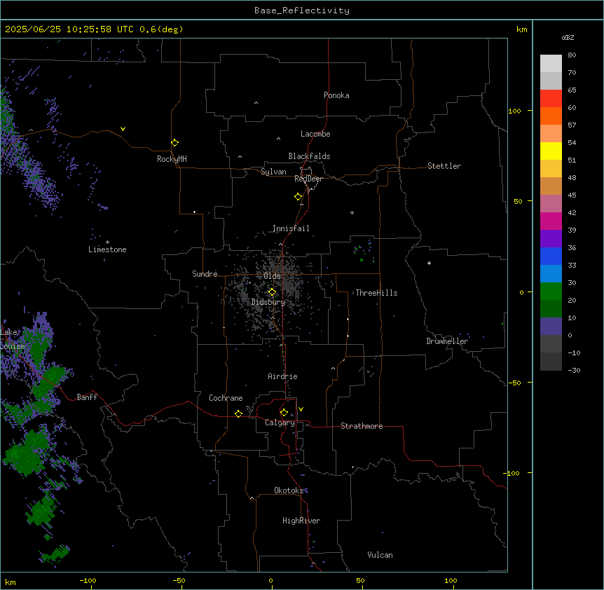Click the light gray 80 dBZ color swatch
This screenshot has width=604, height=590.
[x=551, y=64]
